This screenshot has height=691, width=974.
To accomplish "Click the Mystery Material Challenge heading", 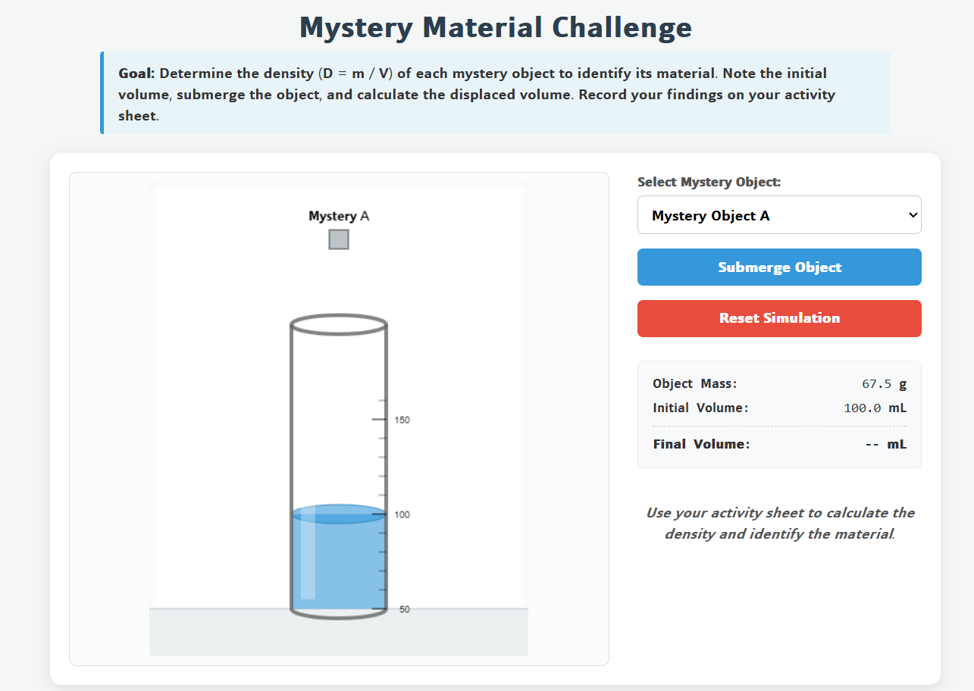I will pos(496,27).
